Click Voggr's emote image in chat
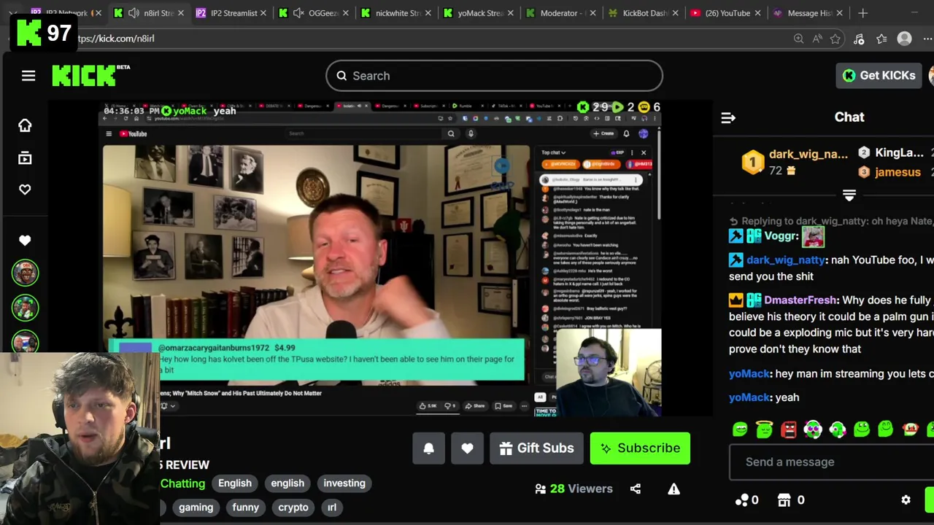The image size is (934, 525). [x=813, y=236]
